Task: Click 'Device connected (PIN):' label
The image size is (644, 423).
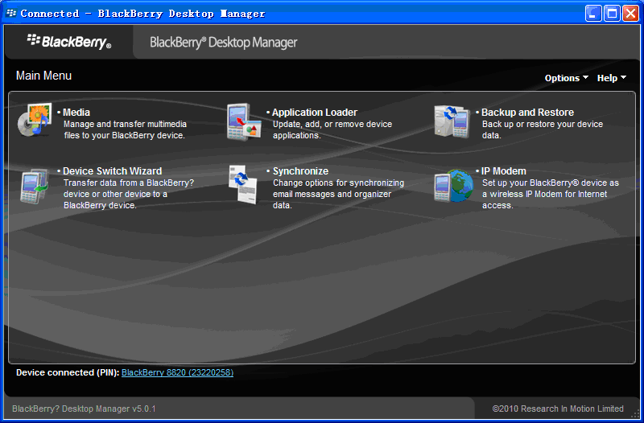Action: point(68,372)
